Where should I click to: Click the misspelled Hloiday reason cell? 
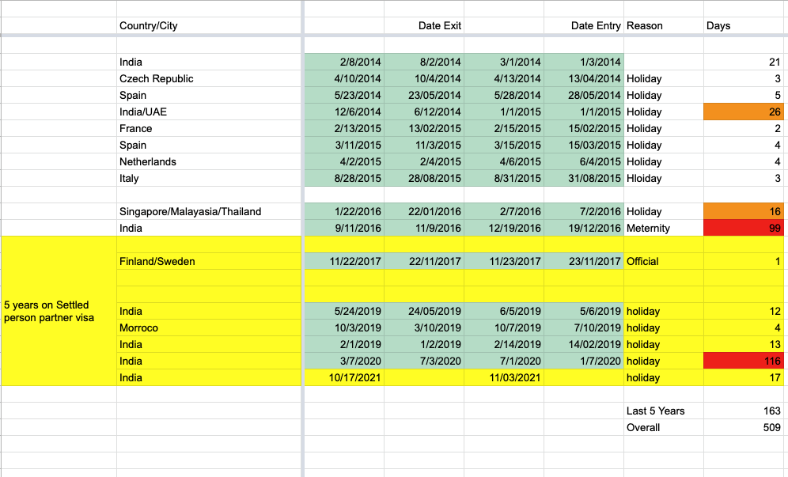(664, 178)
